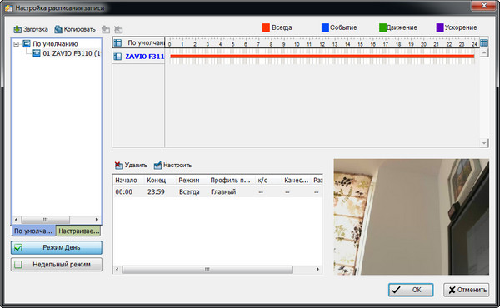Image resolution: width=500 pixels, height=308 pixels.
Task: Click the Загрузка load icon
Action: click(x=17, y=29)
